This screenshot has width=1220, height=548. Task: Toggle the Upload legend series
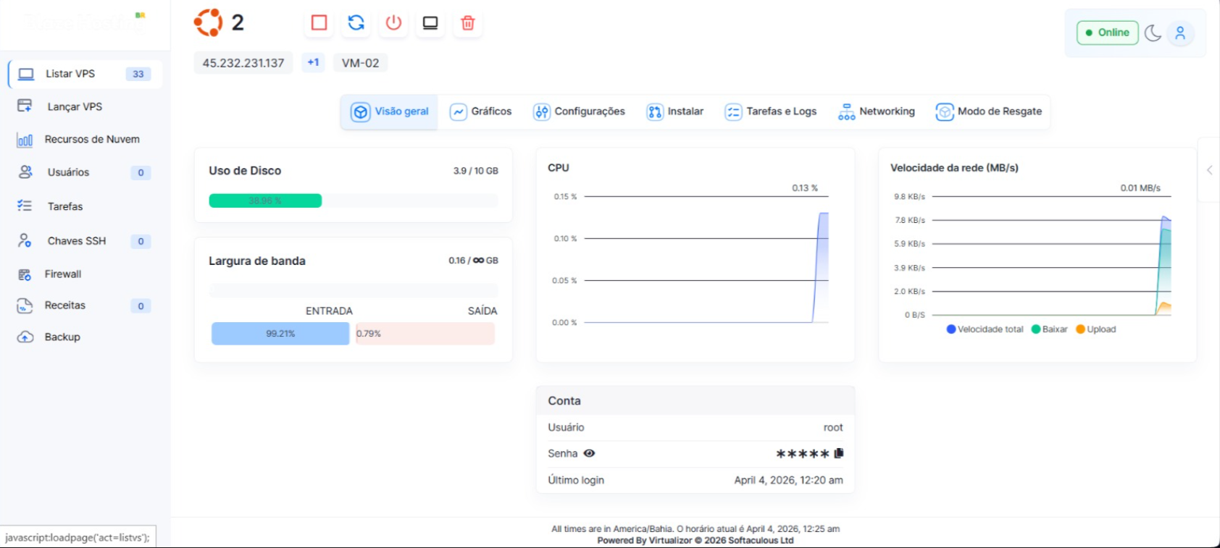[1095, 329]
